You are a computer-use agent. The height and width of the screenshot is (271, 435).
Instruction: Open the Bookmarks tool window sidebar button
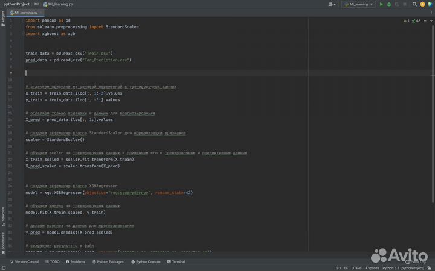[x=3, y=243]
